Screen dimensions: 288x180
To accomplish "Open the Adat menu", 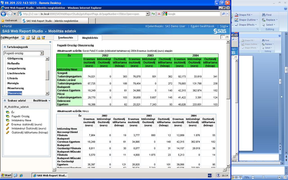I will coord(16,38).
